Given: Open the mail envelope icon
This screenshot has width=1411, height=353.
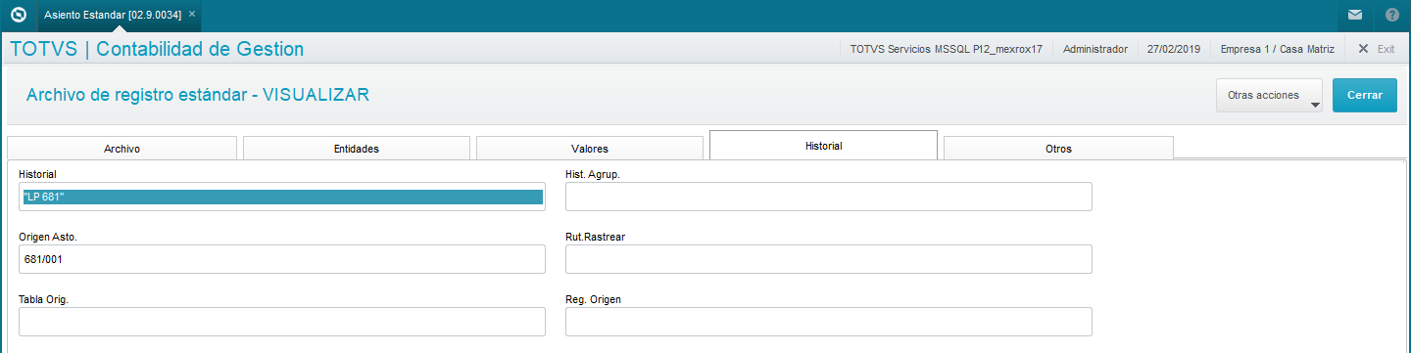Looking at the screenshot, I should (1355, 15).
